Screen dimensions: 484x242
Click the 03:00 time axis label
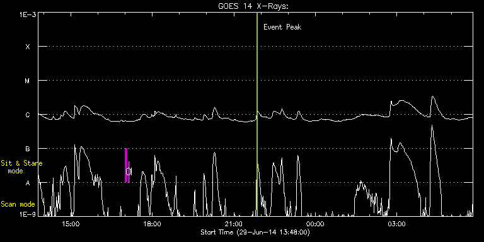[x=396, y=224]
